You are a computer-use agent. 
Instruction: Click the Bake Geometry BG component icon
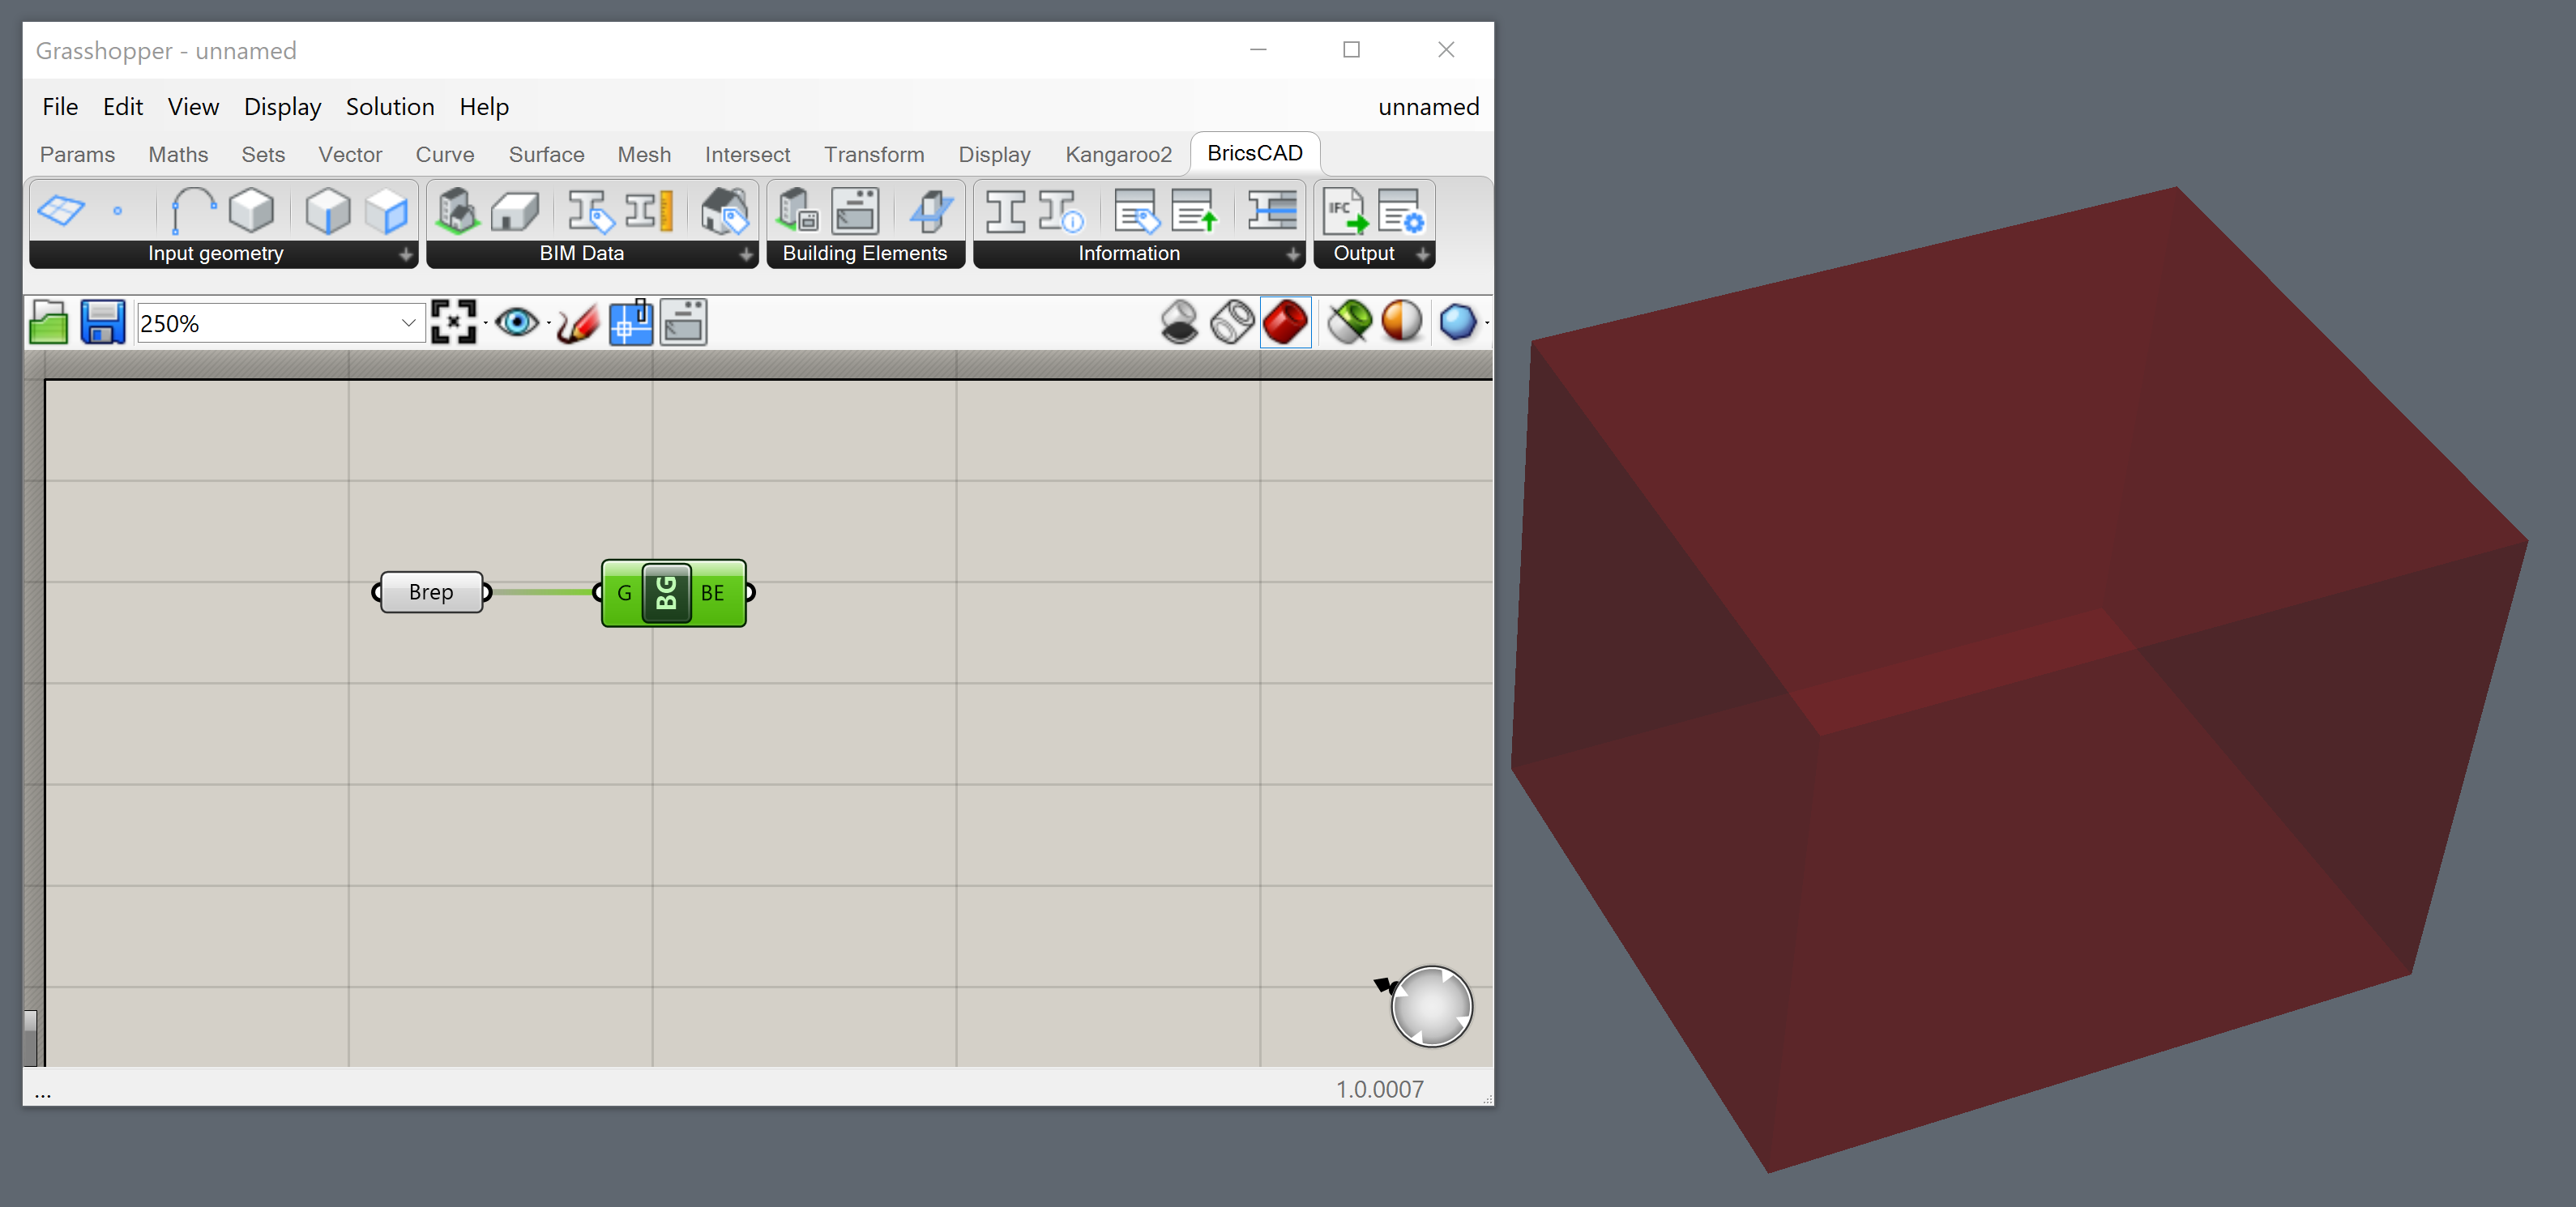[666, 593]
